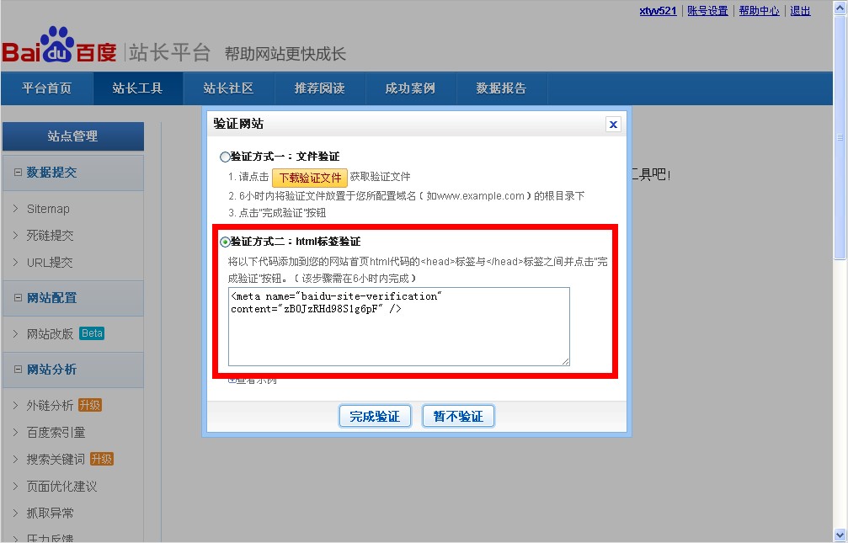Collapse the 网站分析 sidebar section
The width and height of the screenshot is (848, 543).
point(17,370)
